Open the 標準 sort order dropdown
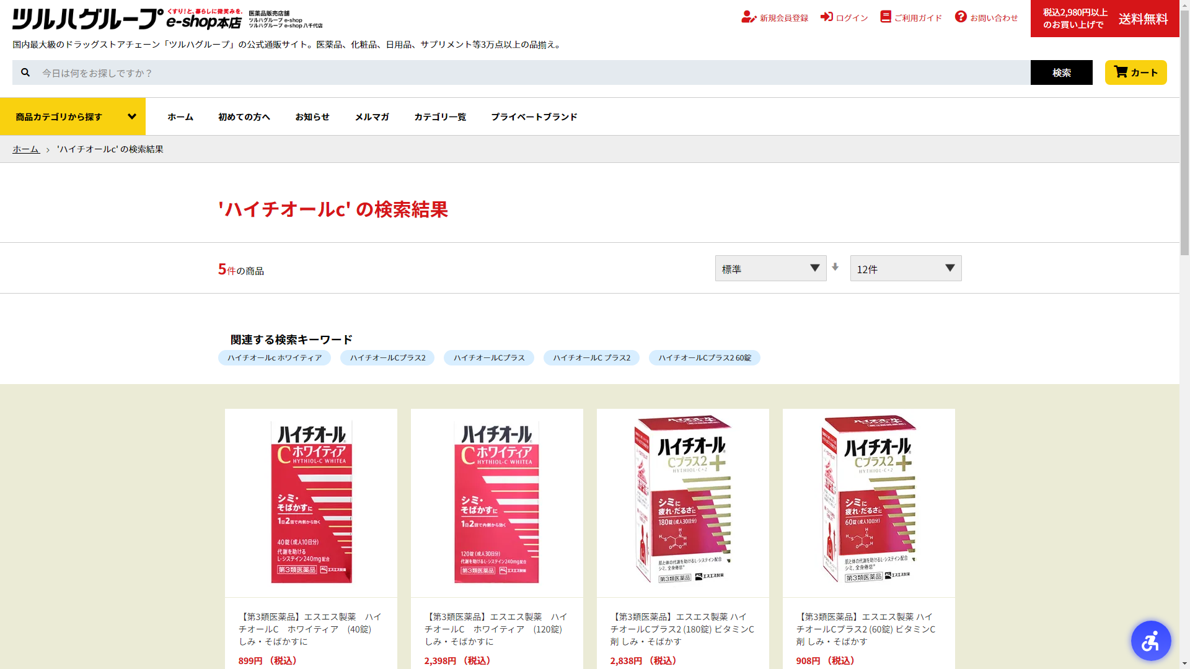 pos(770,268)
